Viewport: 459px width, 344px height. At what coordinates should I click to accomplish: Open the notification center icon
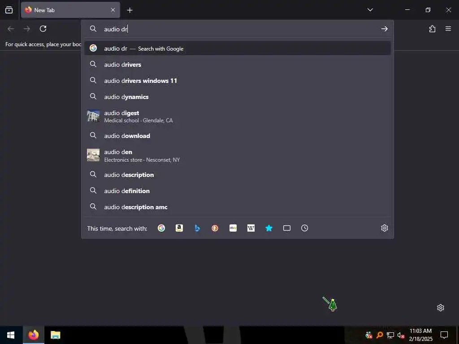(x=444, y=335)
